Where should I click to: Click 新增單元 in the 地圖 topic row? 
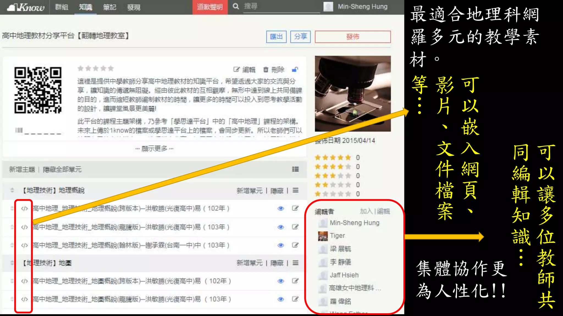250,263
